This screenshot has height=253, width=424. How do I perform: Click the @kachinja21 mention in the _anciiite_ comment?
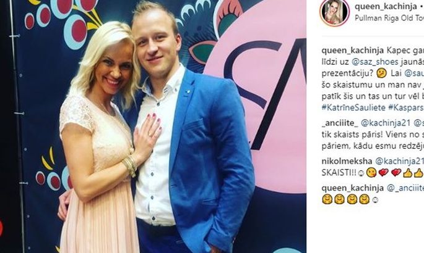tap(386, 123)
